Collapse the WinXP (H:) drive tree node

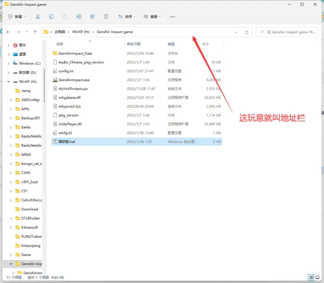(10, 81)
